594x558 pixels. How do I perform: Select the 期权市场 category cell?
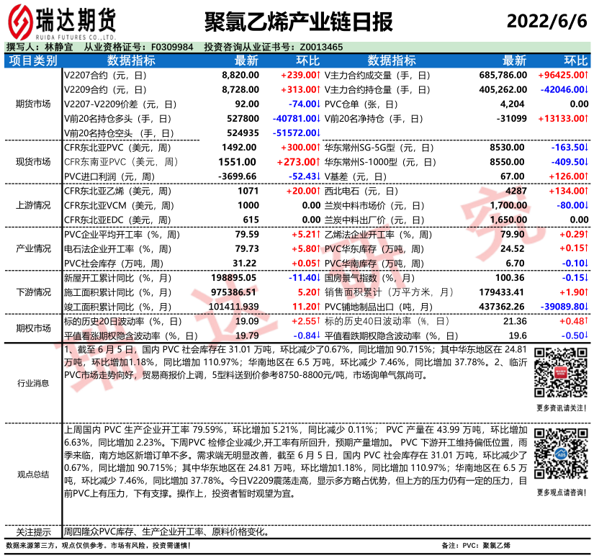(33, 328)
